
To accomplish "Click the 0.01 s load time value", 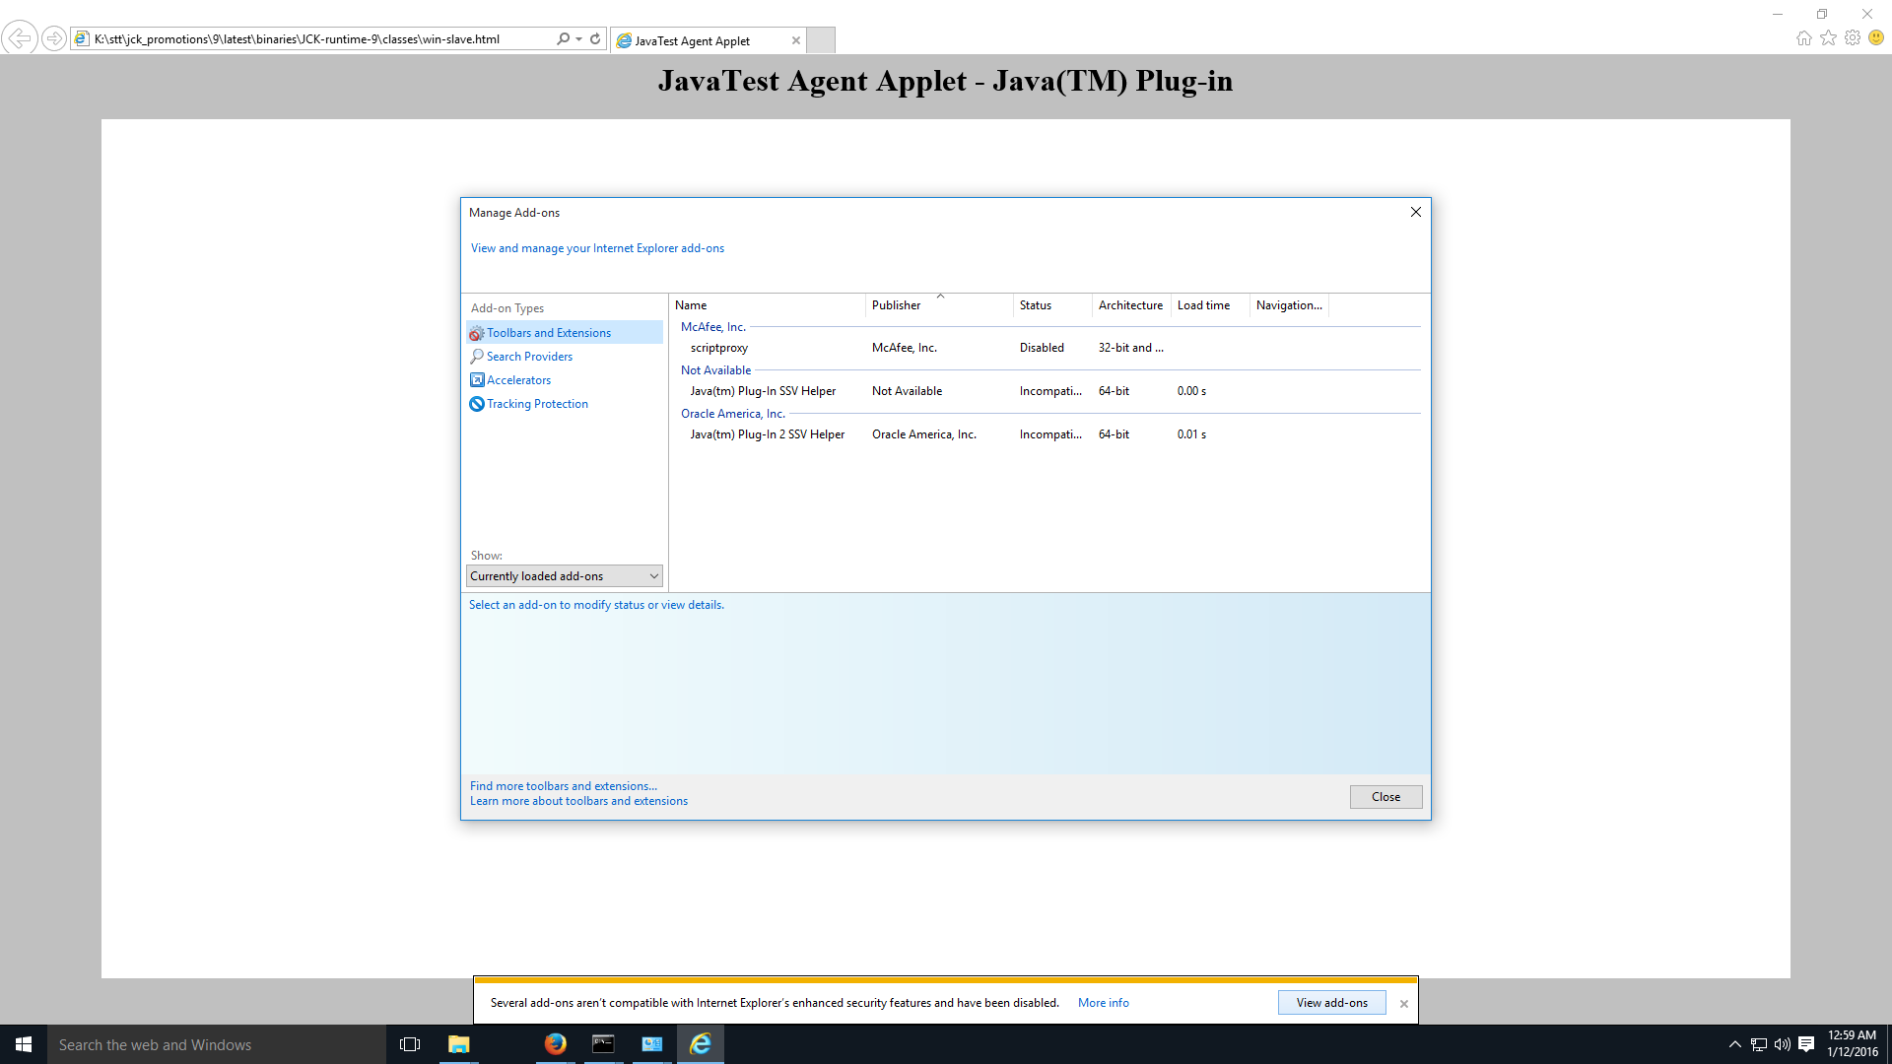I will [1191, 434].
